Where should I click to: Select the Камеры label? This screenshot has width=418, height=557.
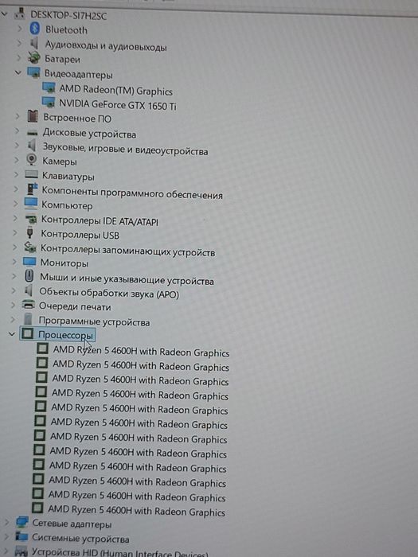[60, 162]
